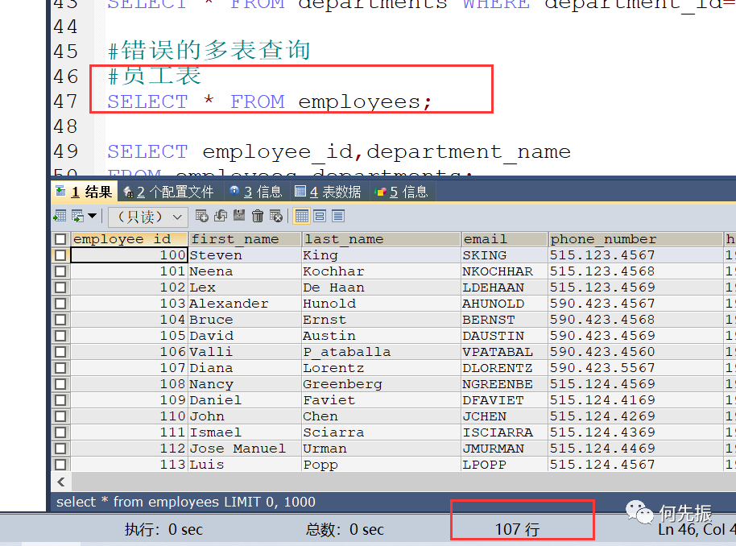
Task: Check the row checkbox for David Austin
Action: click(x=60, y=336)
